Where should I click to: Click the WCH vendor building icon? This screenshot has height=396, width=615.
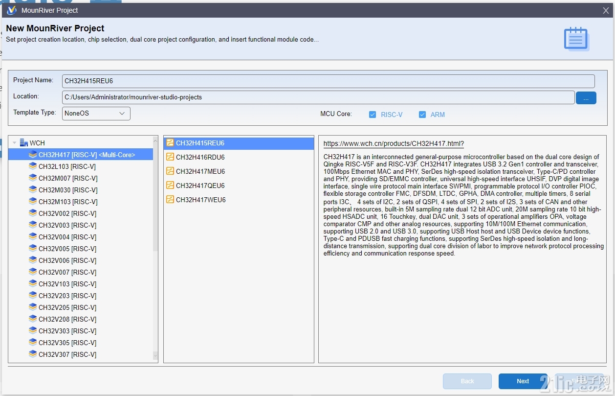(x=23, y=143)
